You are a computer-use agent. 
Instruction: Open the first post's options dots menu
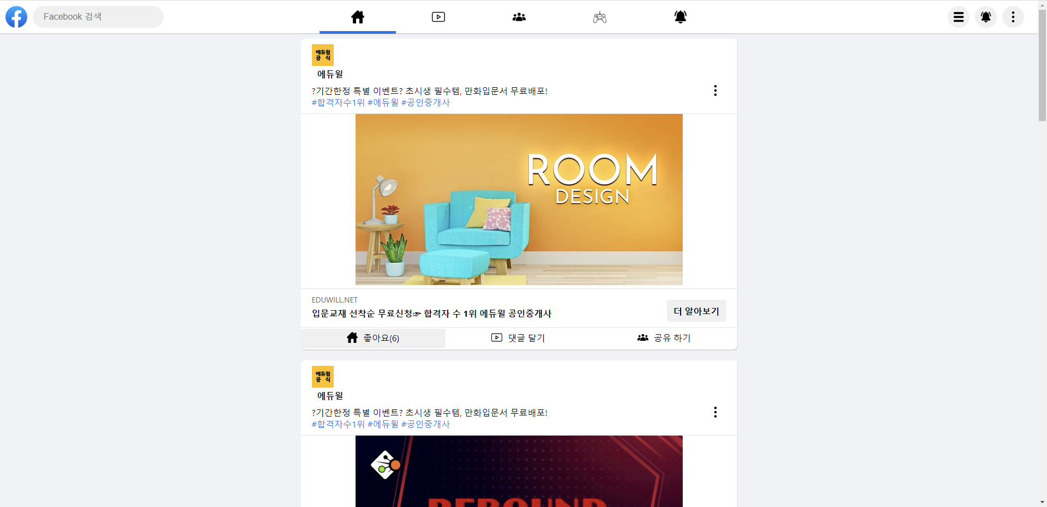pyautogui.click(x=715, y=90)
